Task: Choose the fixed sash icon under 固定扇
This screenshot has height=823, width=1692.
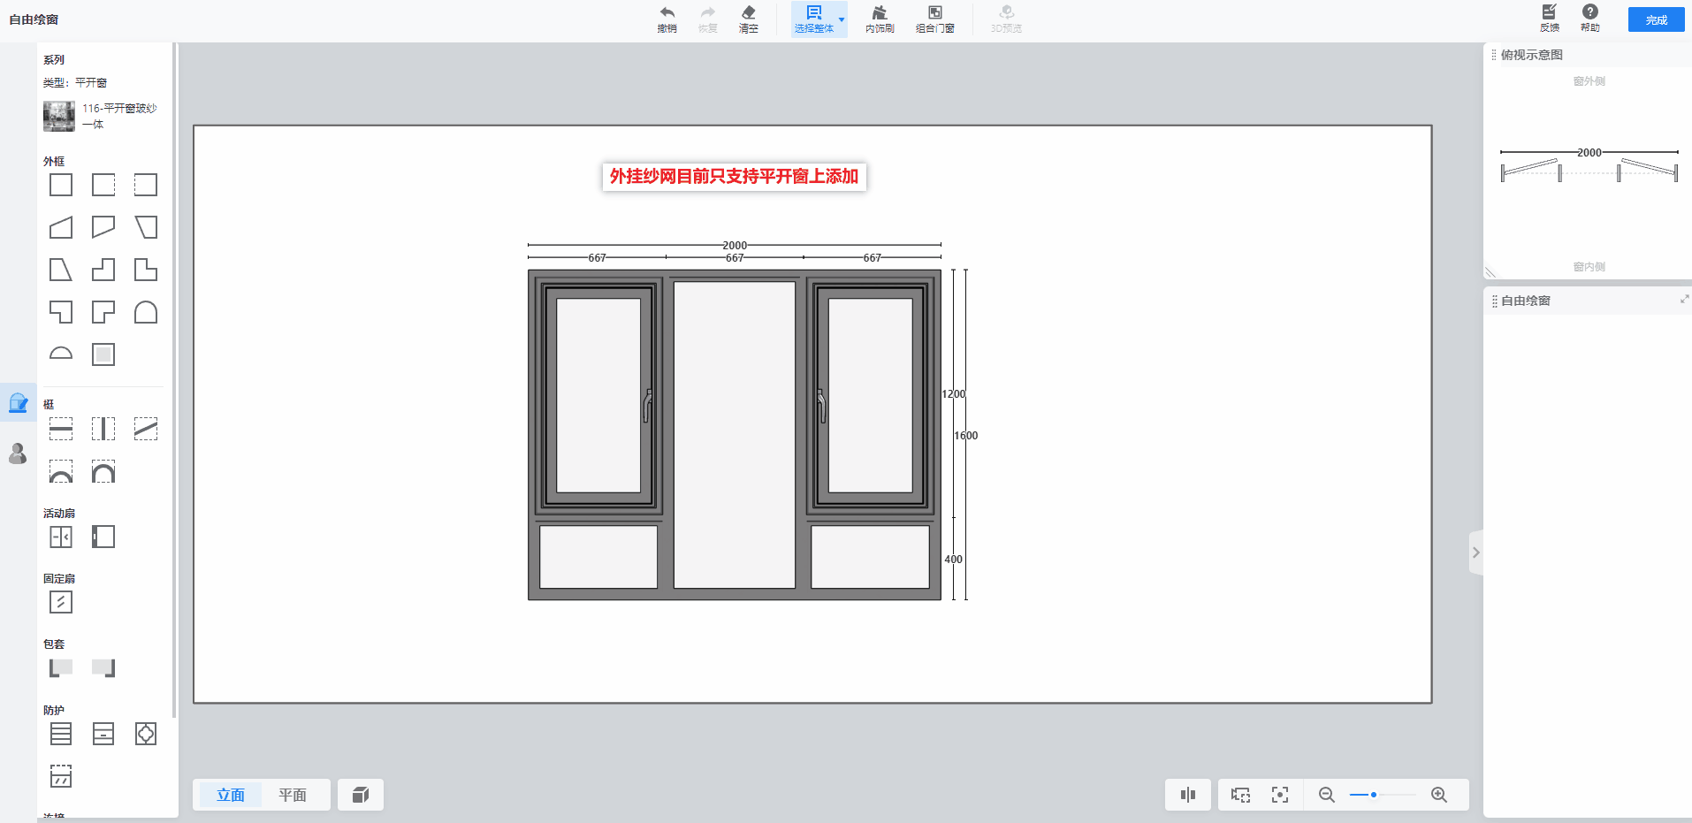Action: [x=61, y=602]
